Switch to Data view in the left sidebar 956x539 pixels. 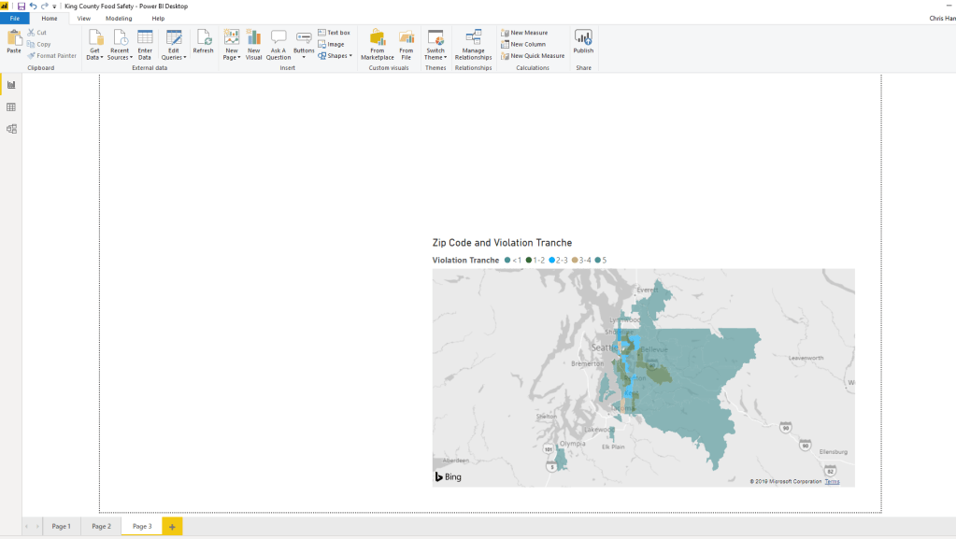point(10,107)
